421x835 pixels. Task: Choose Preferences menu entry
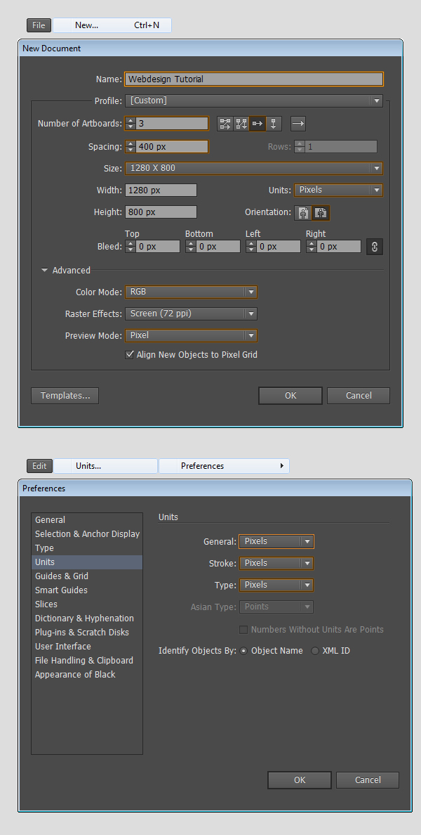click(x=224, y=466)
